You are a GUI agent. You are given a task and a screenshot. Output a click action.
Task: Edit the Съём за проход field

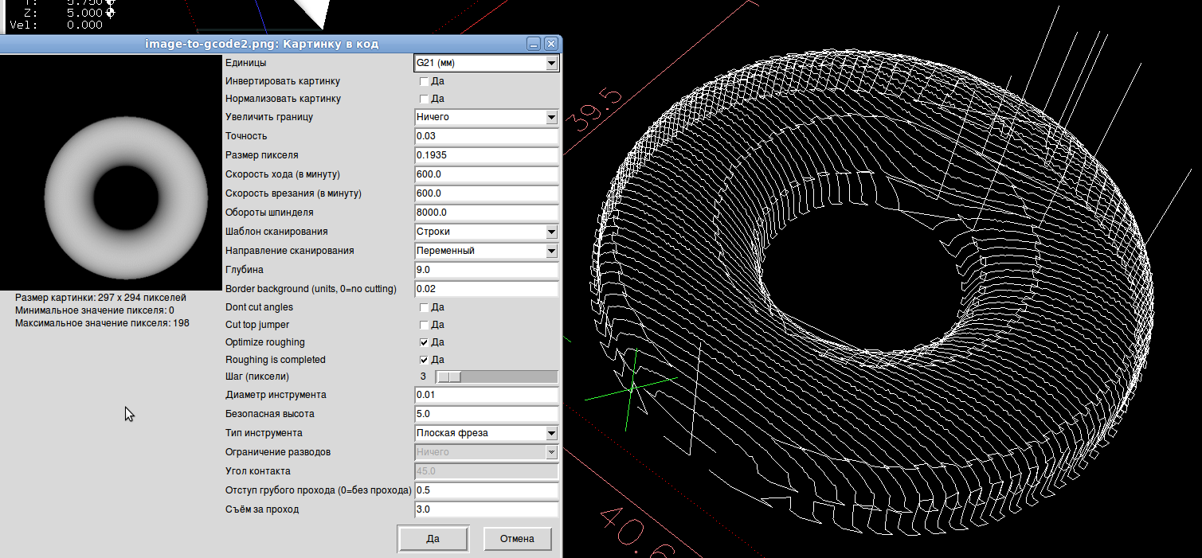(486, 509)
